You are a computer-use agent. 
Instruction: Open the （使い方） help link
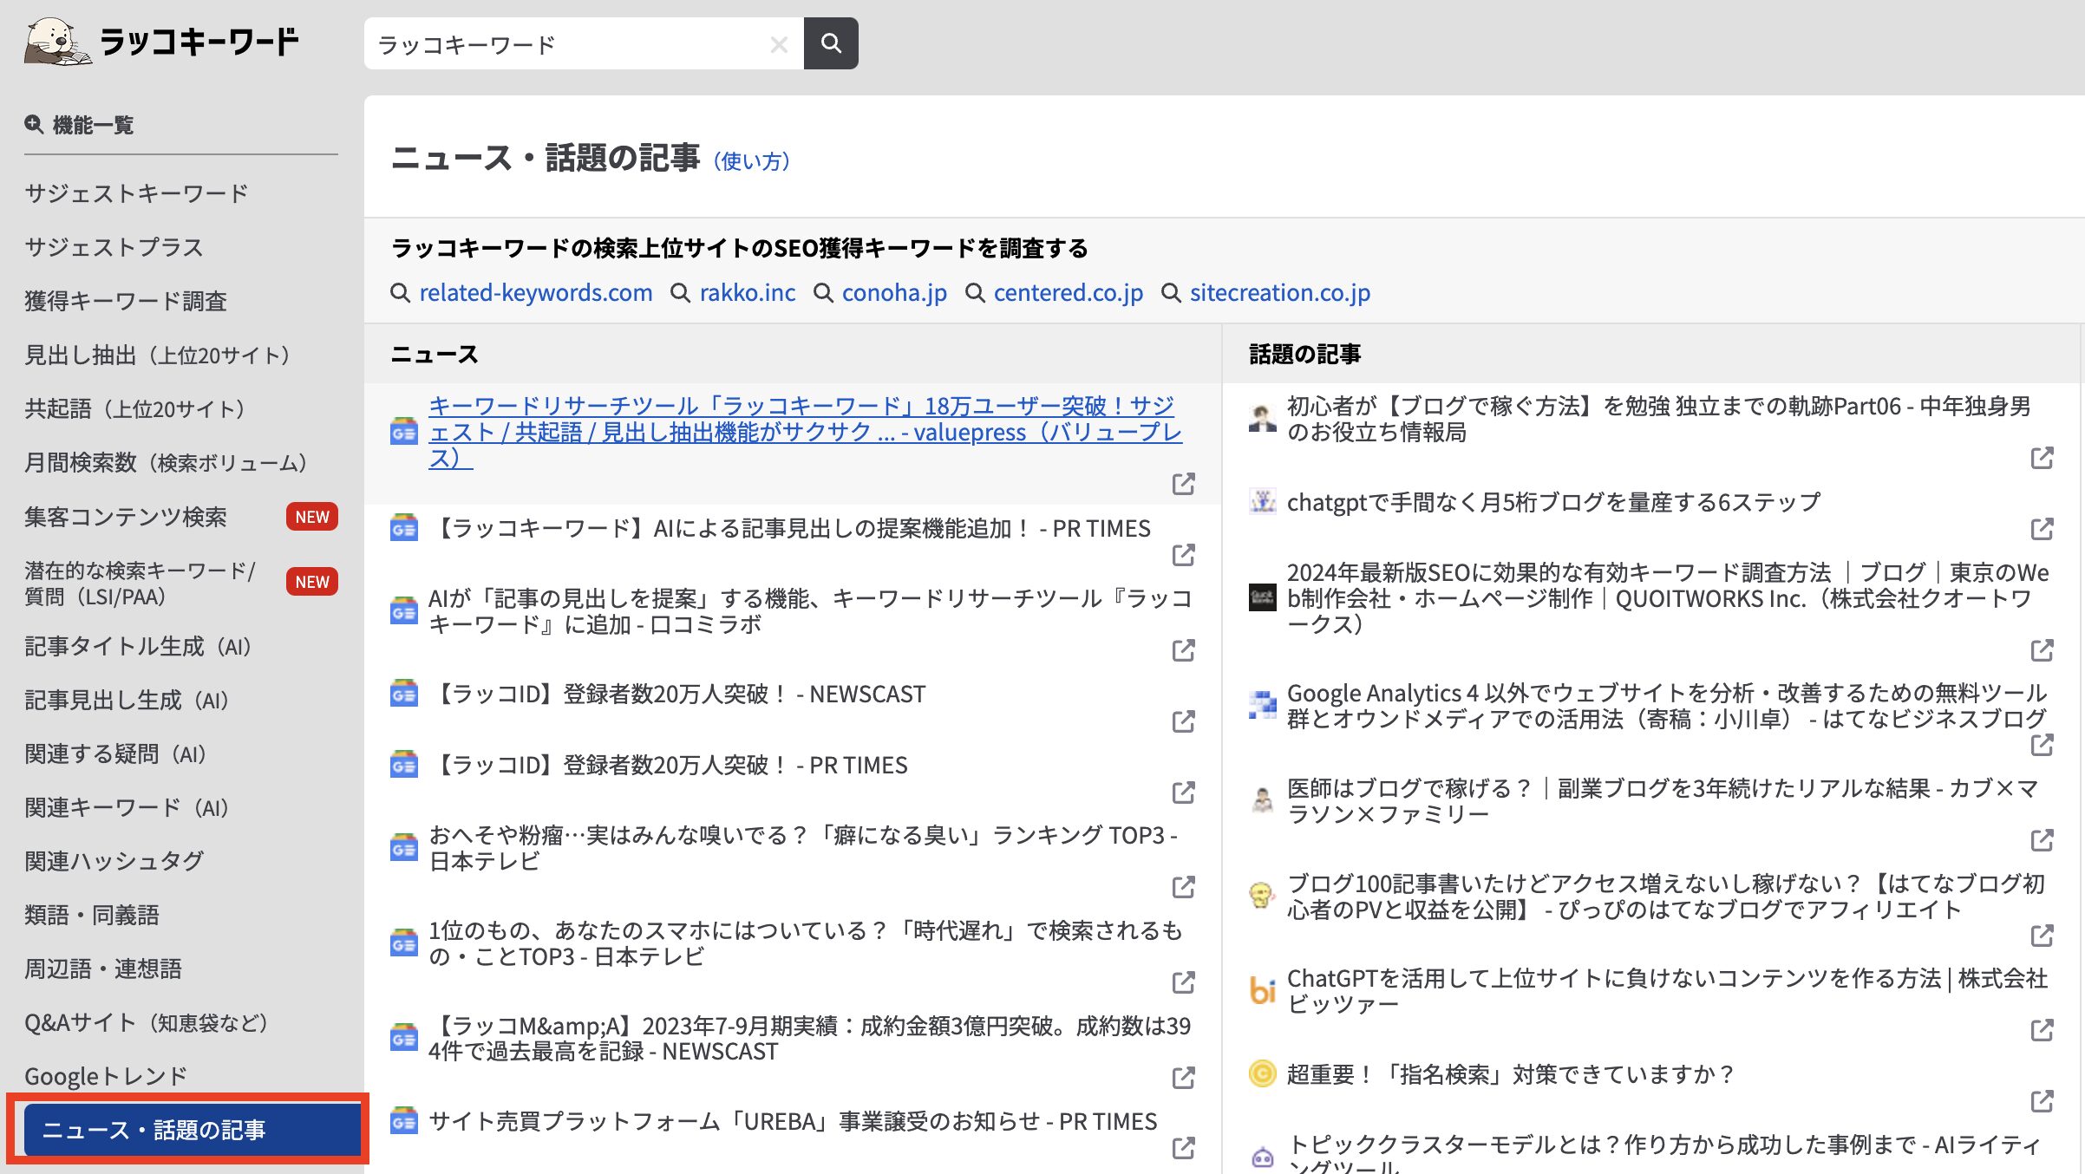tap(751, 161)
